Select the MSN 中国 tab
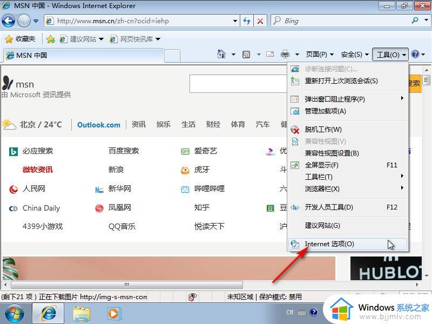Viewport: 432px width, 324px height. click(84, 56)
